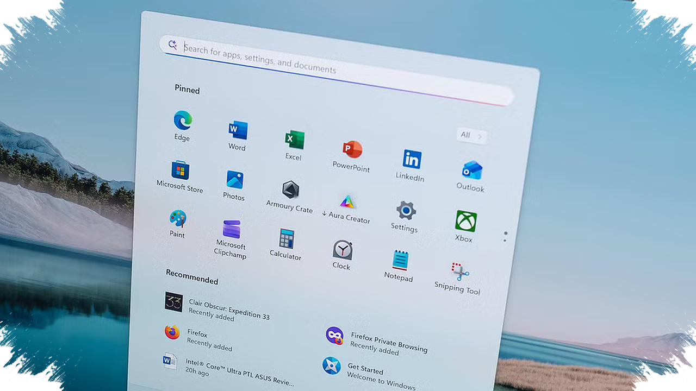Screen dimensions: 696x391
Task: Click the "20h ago" timestamp text
Action: 197,373
